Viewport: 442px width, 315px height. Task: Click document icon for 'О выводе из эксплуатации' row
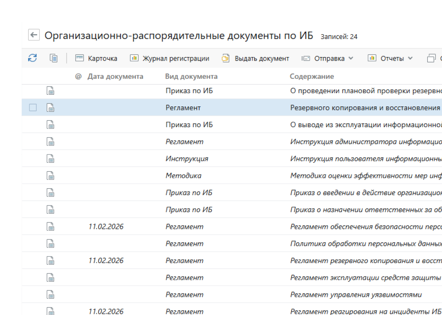click(x=50, y=124)
